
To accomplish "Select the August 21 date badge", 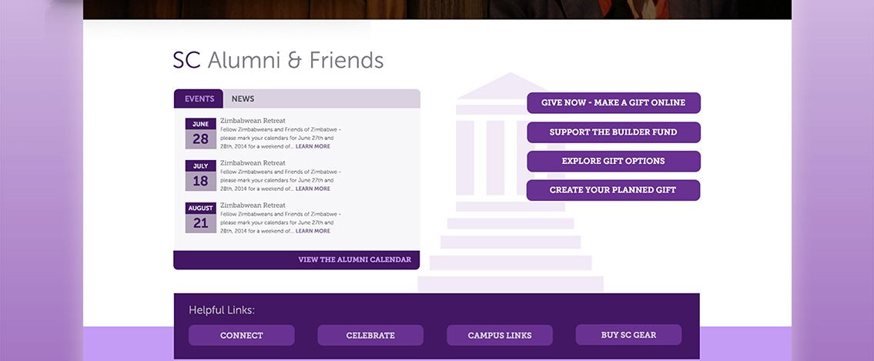I will (201, 218).
